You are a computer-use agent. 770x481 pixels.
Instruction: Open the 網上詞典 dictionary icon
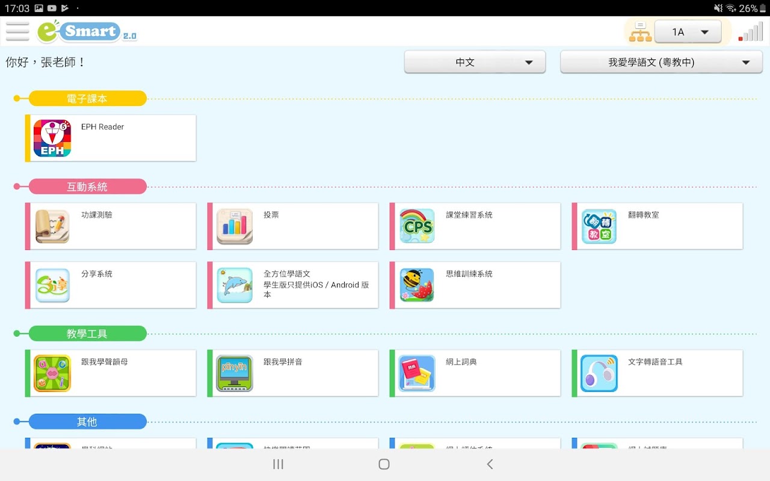[417, 373]
